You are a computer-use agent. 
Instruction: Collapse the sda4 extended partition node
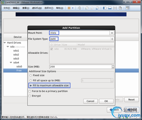coord(11,63)
